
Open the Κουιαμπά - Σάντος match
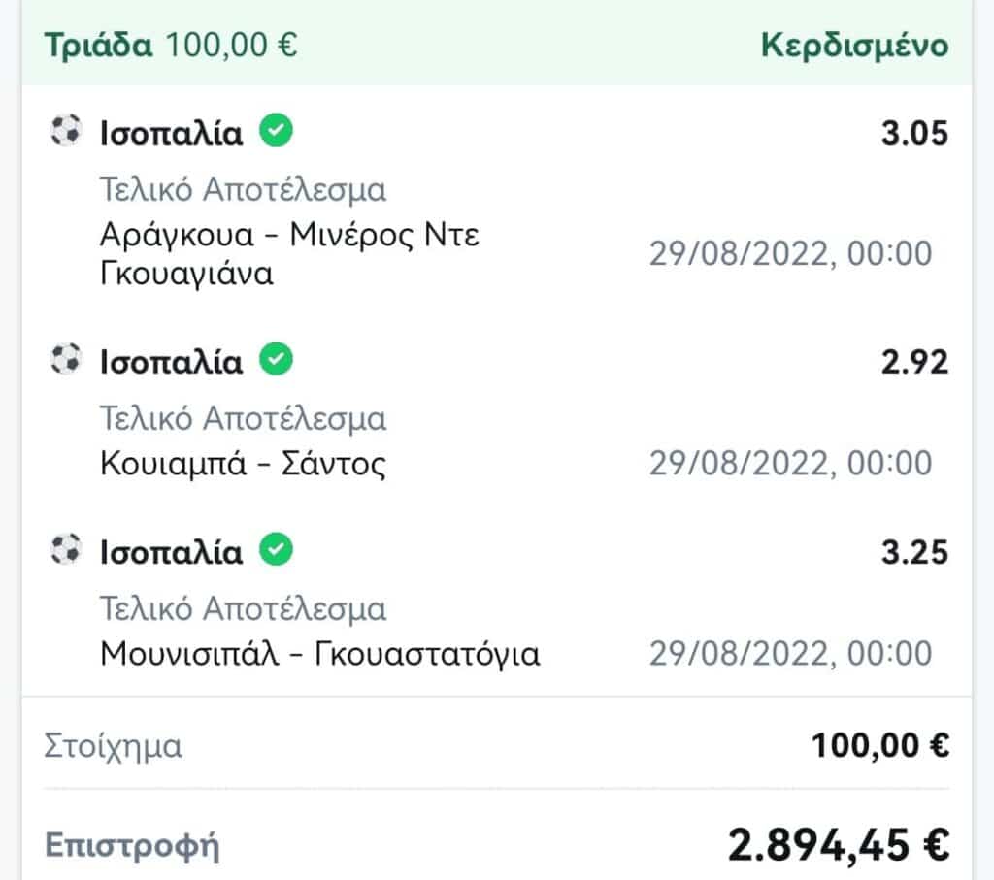click(243, 464)
